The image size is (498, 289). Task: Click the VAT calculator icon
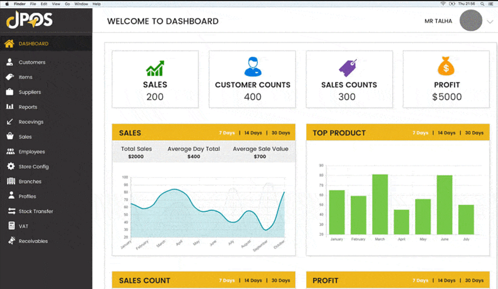(10, 226)
